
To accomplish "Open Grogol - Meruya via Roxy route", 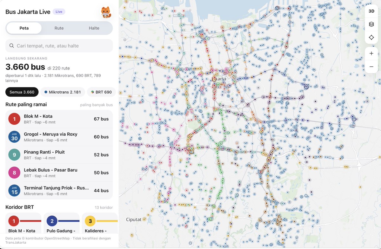I will (59, 137).
